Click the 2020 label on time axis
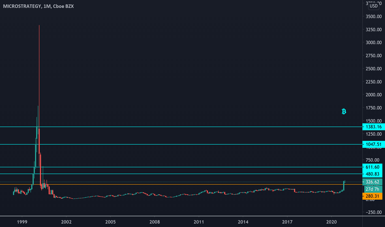The image size is (385, 227). click(331, 222)
